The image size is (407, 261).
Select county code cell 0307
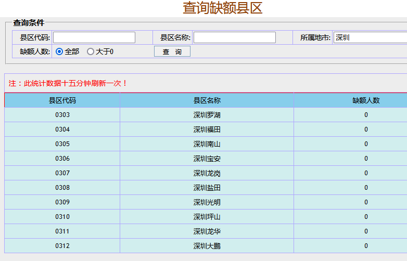(x=62, y=173)
